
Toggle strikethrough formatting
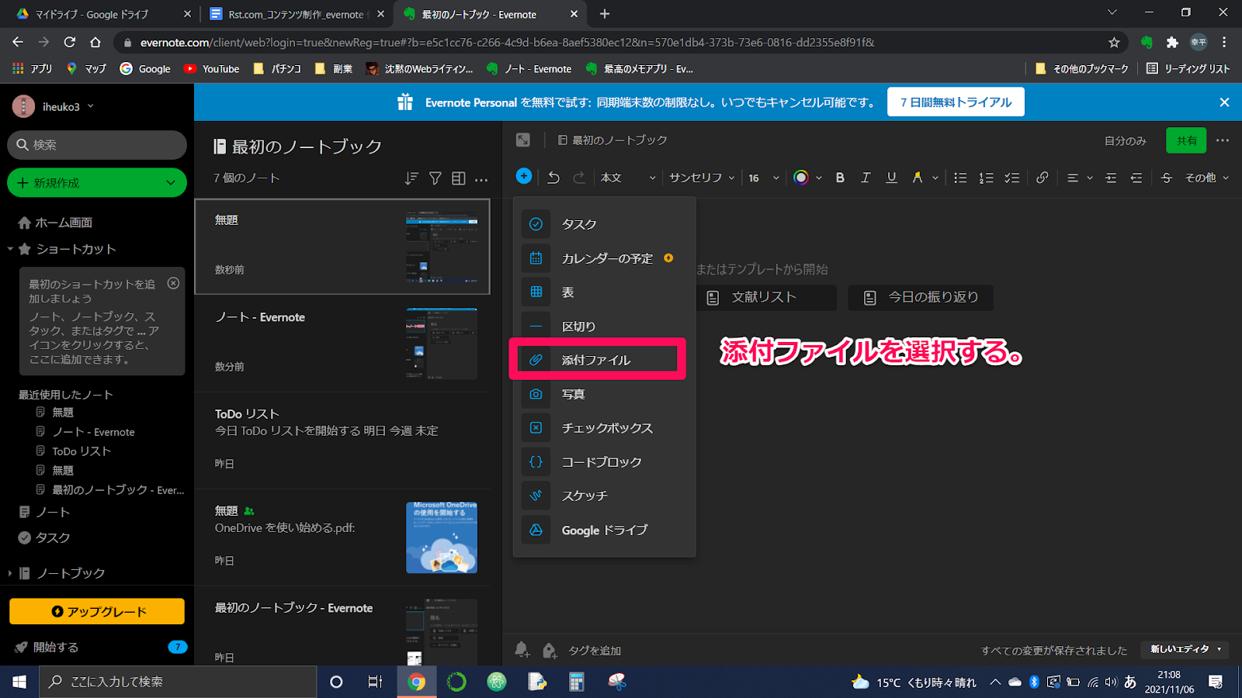1166,178
